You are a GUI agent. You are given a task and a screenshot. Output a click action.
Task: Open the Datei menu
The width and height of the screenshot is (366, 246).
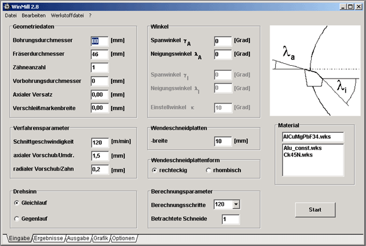point(11,15)
